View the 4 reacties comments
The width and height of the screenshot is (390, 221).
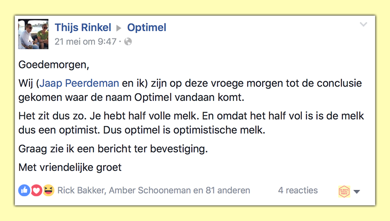298,190
